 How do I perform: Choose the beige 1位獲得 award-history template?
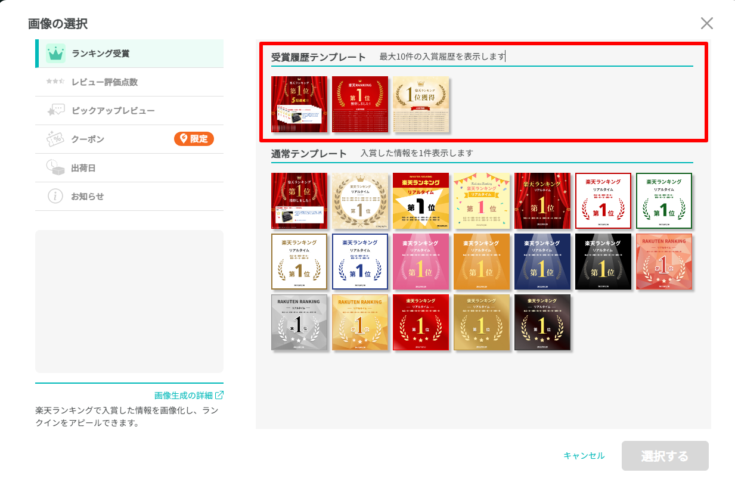[421, 104]
